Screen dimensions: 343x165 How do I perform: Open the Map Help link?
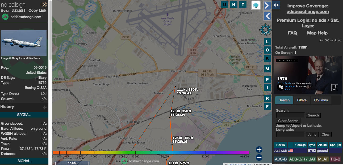317,33
